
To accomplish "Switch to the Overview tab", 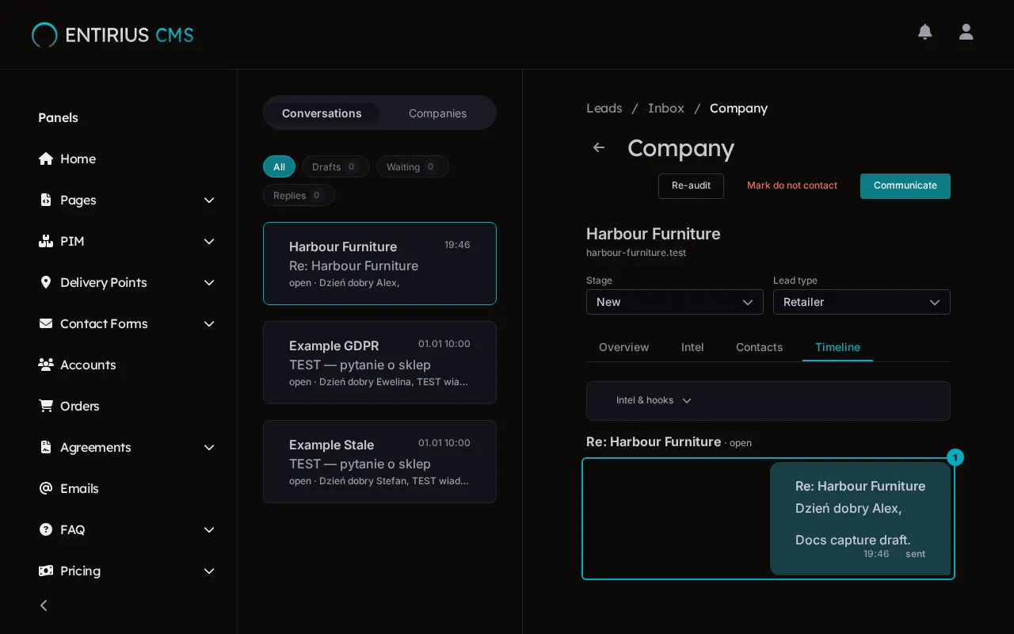I will 623,347.
